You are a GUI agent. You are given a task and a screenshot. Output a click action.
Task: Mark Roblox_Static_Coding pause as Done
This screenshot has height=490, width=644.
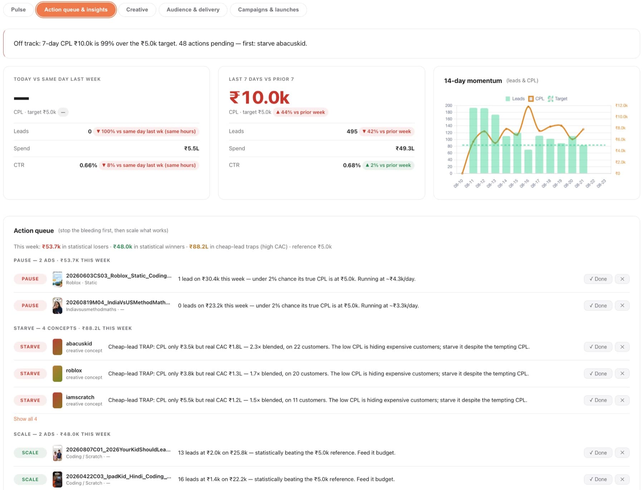(598, 279)
